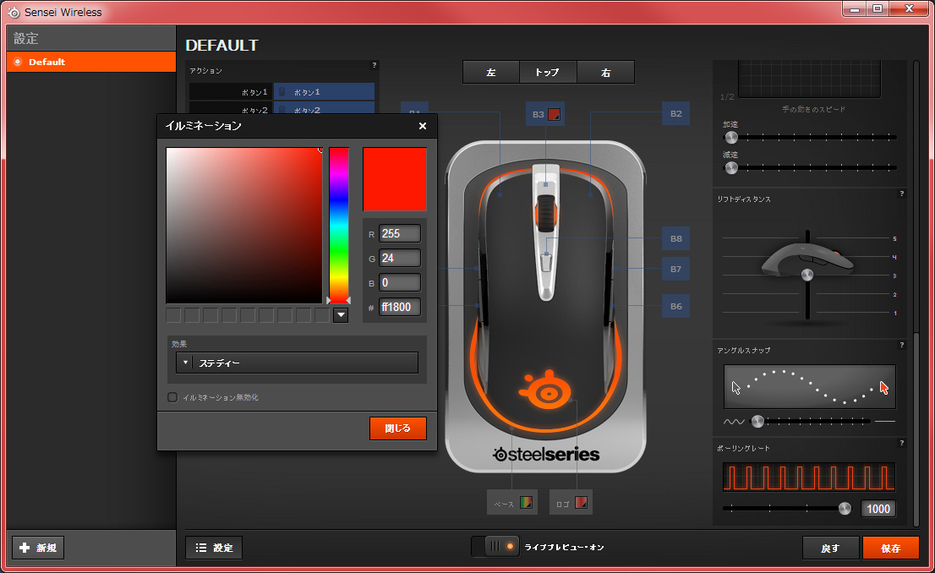The image size is (935, 573).
Task: Click the angle snapping slider handle
Action: tap(757, 422)
